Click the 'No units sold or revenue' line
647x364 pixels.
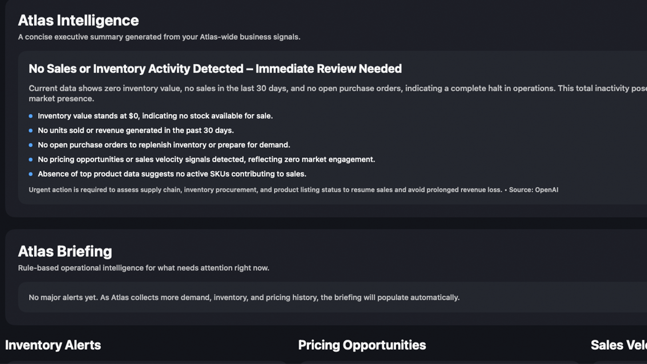click(x=136, y=130)
